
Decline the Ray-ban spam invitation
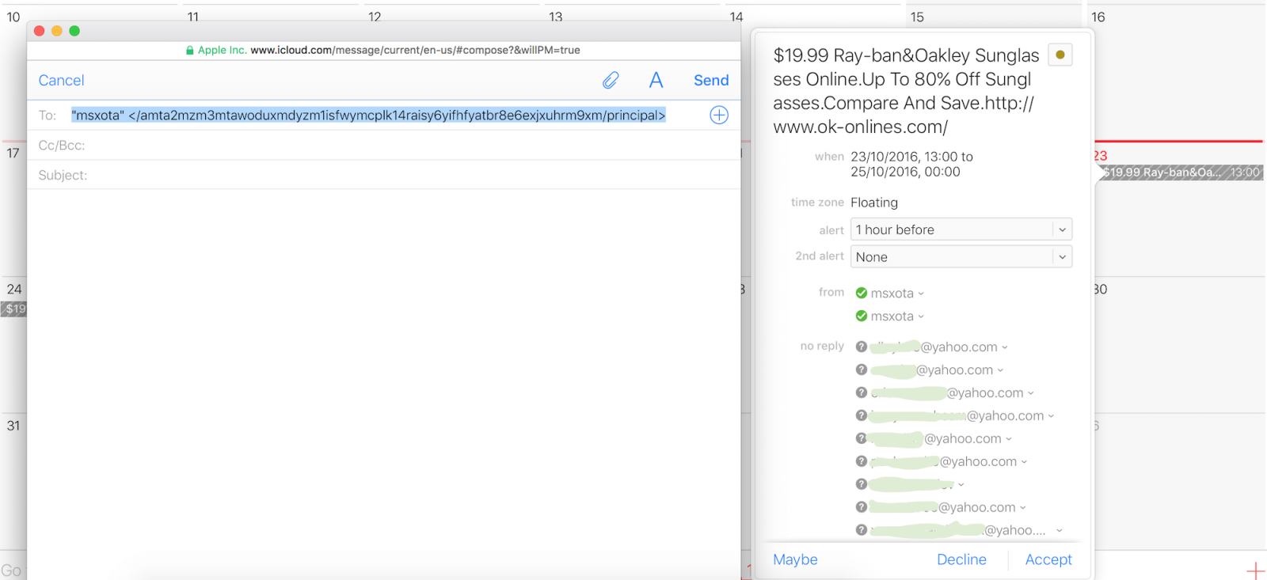coord(961,559)
